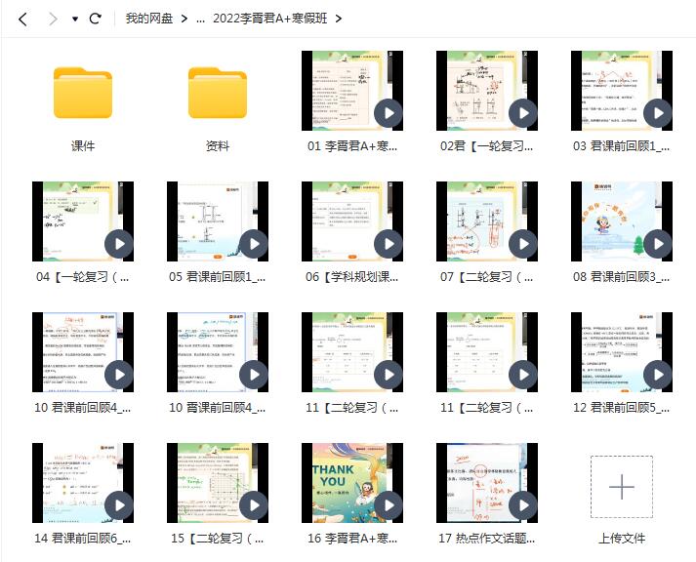The width and height of the screenshot is (696, 562).
Task: Refresh the current folder listing
Action: click(x=95, y=19)
